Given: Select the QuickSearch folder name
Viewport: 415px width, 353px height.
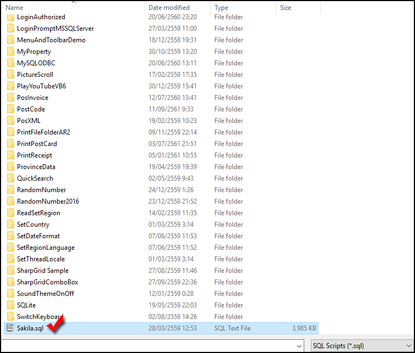Looking at the screenshot, I should tap(35, 178).
